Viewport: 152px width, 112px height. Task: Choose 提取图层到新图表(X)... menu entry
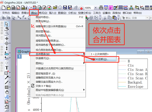coord(58,41)
